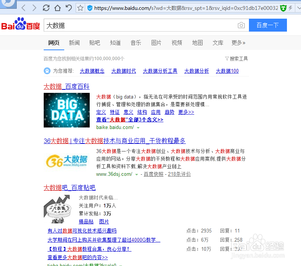The height and width of the screenshot is (266, 301).
Task: Open suggested search 大数据分析工具
Action: (x=160, y=71)
